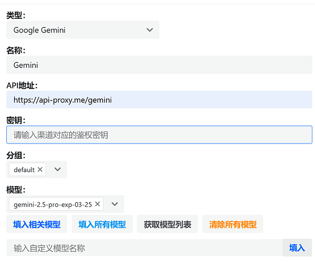The width and height of the screenshot is (315, 262).
Task: Expand the 模型 model dropdown arrow
Action: pyautogui.click(x=115, y=204)
